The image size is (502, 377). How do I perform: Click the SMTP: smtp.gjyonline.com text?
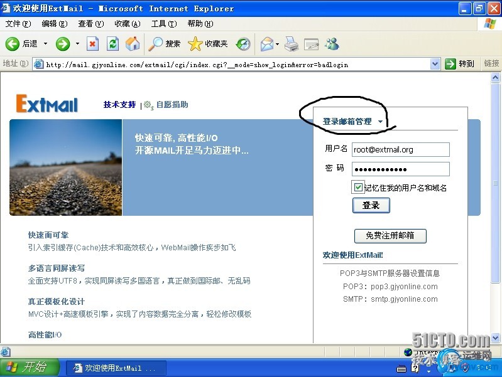coord(390,299)
